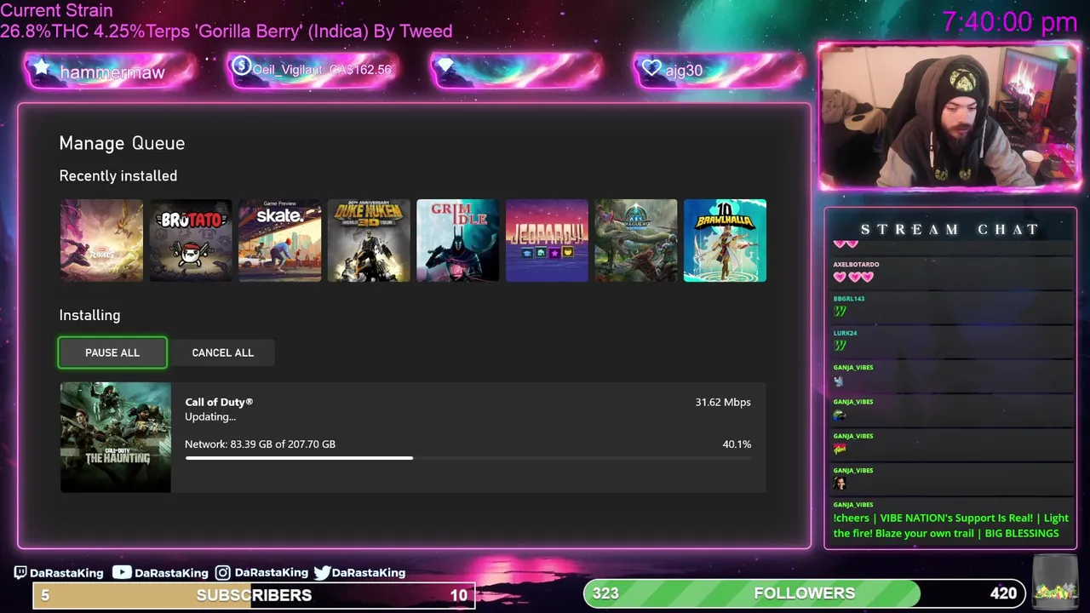Viewport: 1090px width, 613px height.
Task: Click the 'hammermaw' name banner
Action: pos(111,71)
